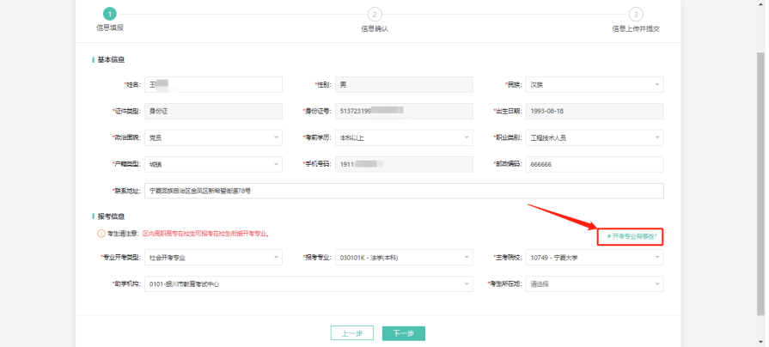The image size is (769, 347).
Task: Click step 2 circle 信息确认
Action: [x=375, y=14]
